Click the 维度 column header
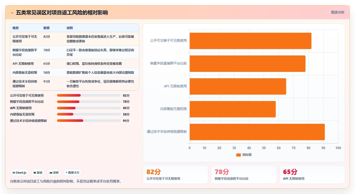This screenshot has width=355, height=194. pos(16,28)
